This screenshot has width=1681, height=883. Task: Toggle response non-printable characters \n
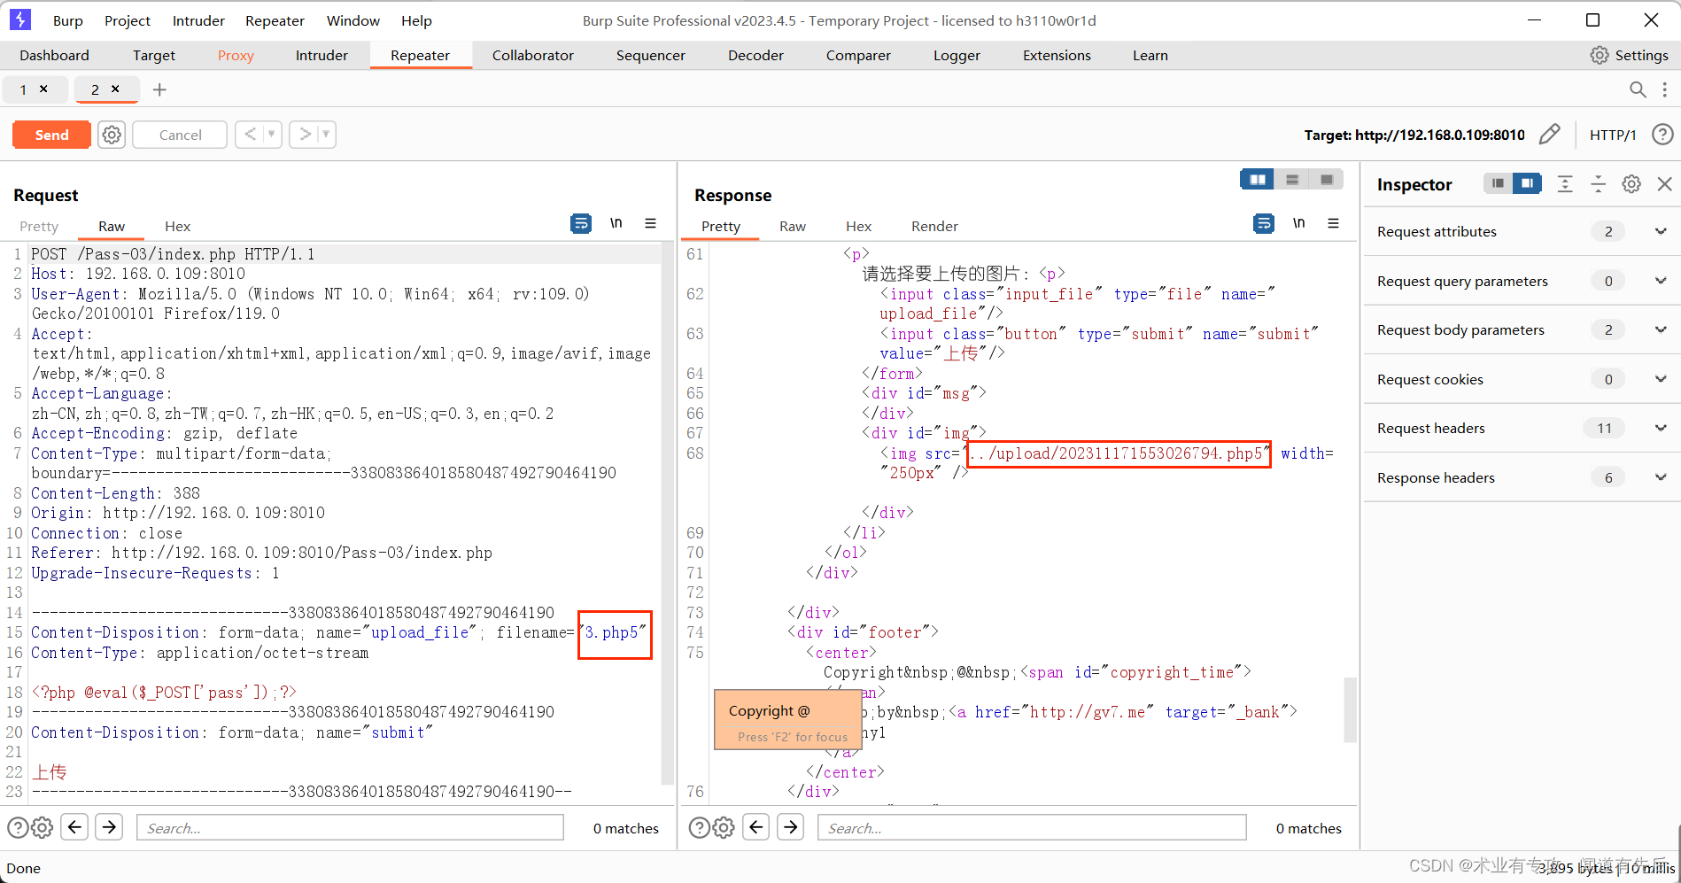[x=1298, y=223]
